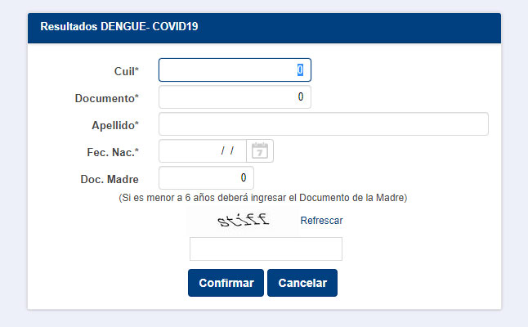Click the Apellido* field label
Image resolution: width=528 pixels, height=327 pixels.
(115, 125)
